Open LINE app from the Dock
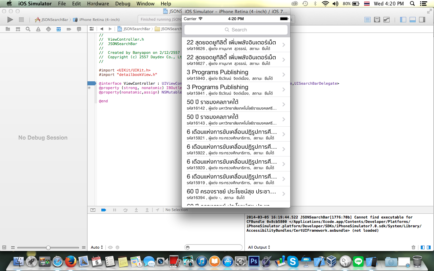The width and height of the screenshot is (434, 271). pos(358,261)
